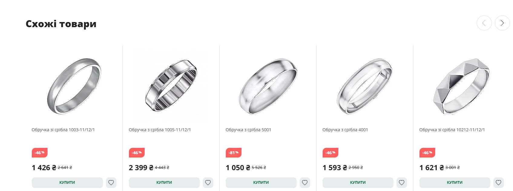Click Купити under ring 5001
Screen dimensions: 513x191
[x=261, y=183]
